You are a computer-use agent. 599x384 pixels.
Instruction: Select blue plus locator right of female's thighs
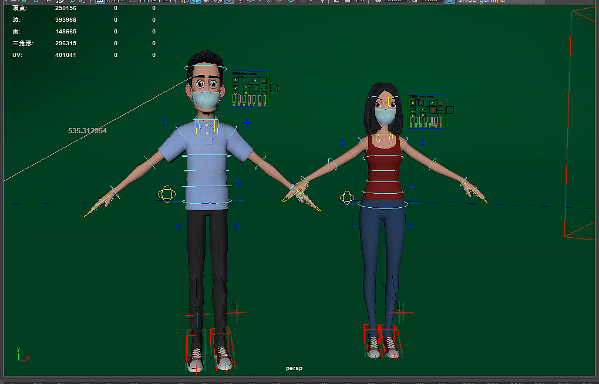point(410,225)
